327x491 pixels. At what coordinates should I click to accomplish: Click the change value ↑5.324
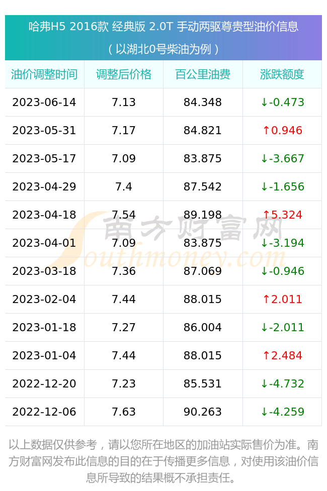click(283, 215)
